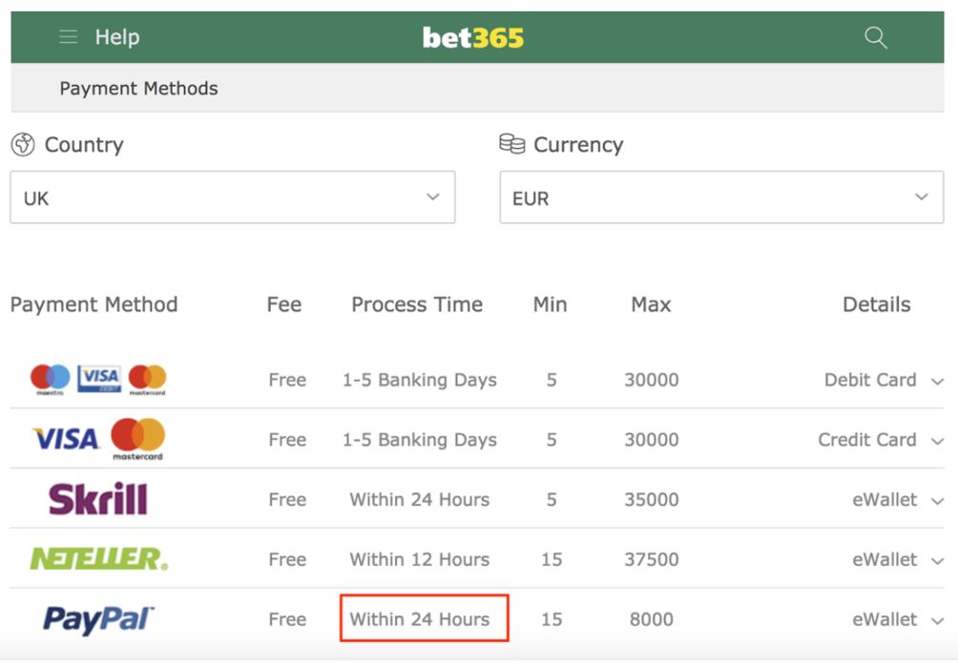
Task: Click the Neteller logo
Action: (99, 558)
